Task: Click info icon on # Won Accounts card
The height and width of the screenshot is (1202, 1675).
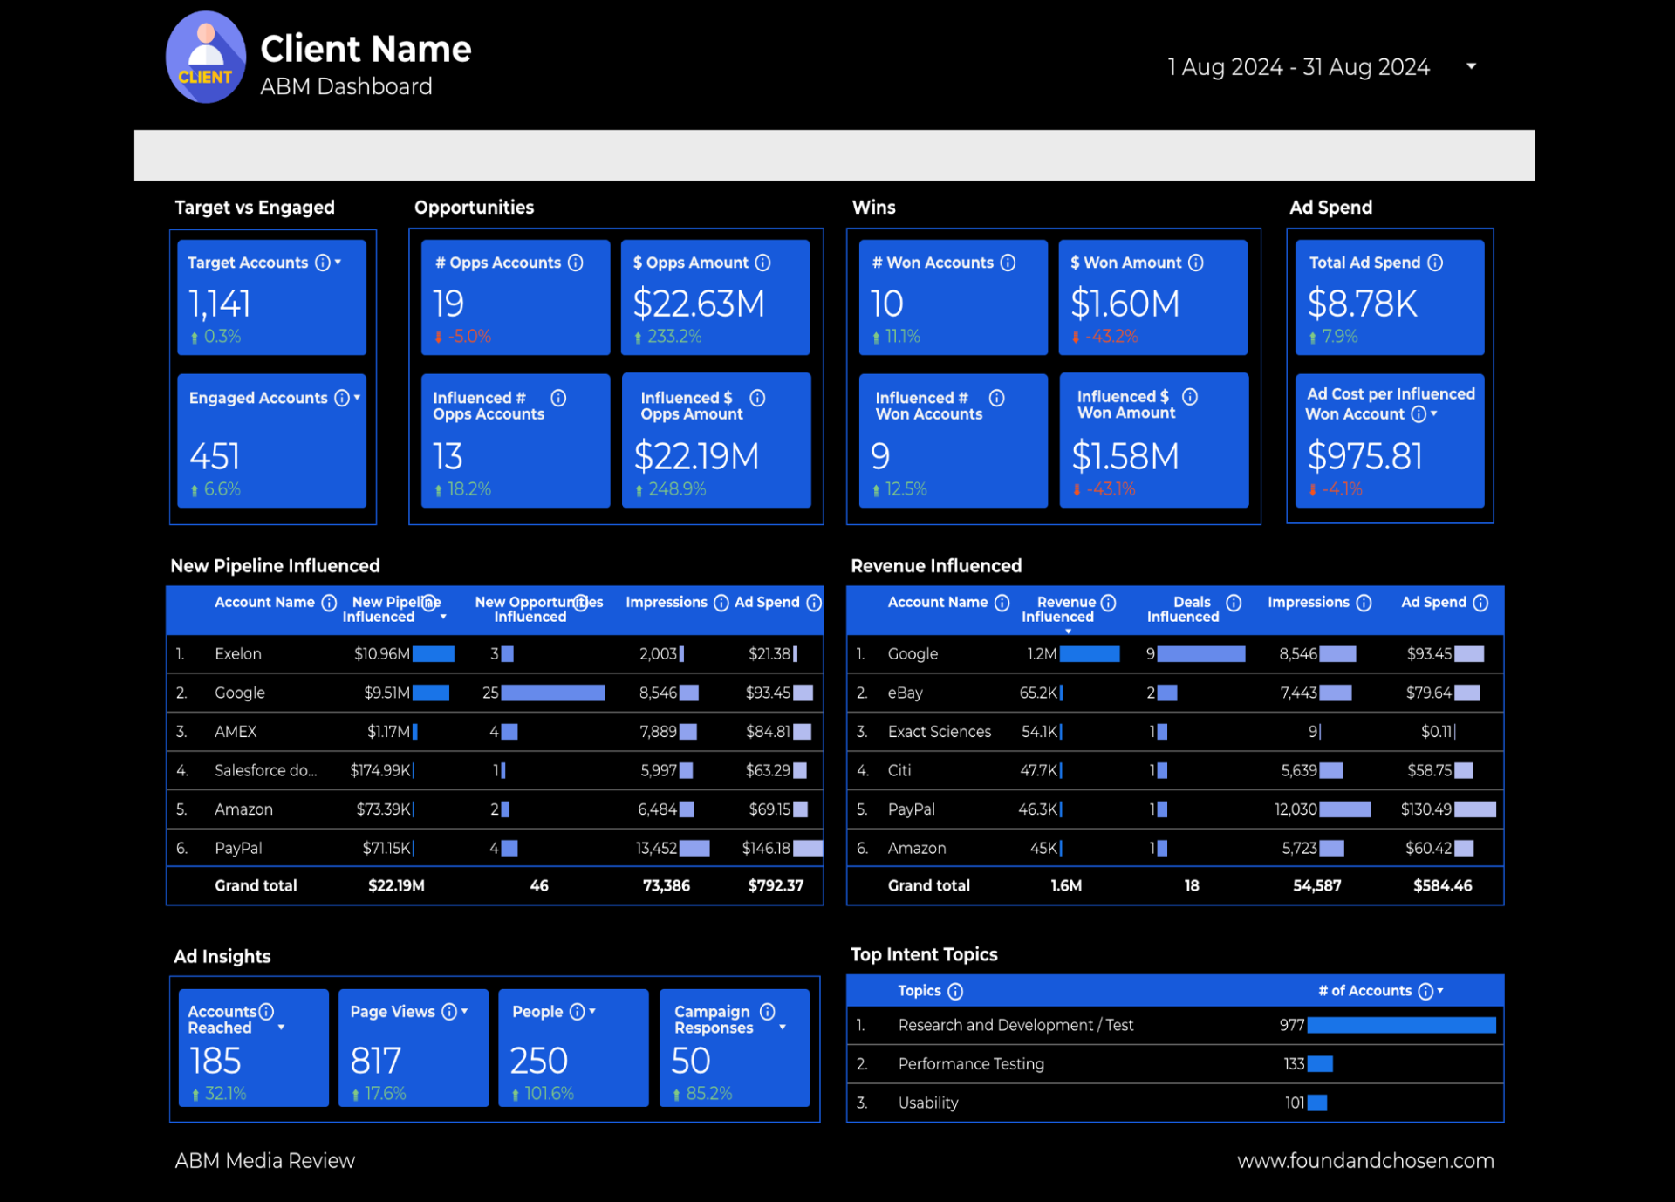Action: tap(1008, 263)
